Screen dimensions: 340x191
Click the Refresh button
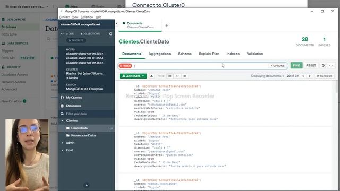(325, 76)
